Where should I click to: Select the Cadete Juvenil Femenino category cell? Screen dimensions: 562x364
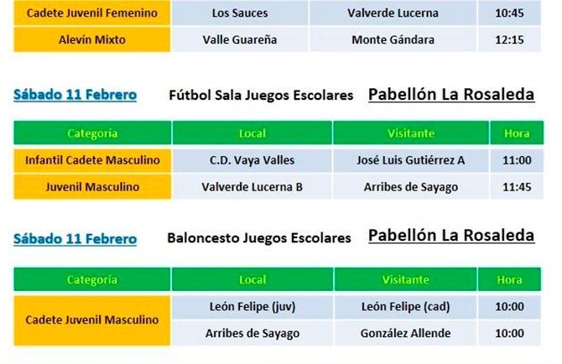tap(92, 13)
